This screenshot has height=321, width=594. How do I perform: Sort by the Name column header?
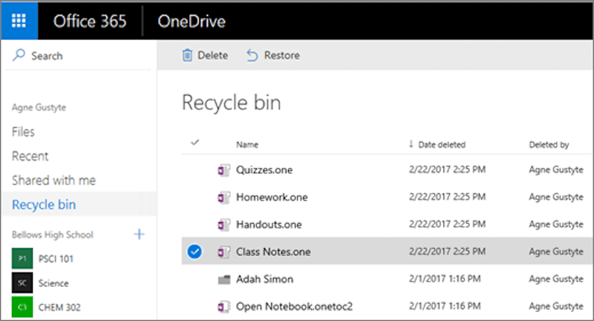point(247,144)
